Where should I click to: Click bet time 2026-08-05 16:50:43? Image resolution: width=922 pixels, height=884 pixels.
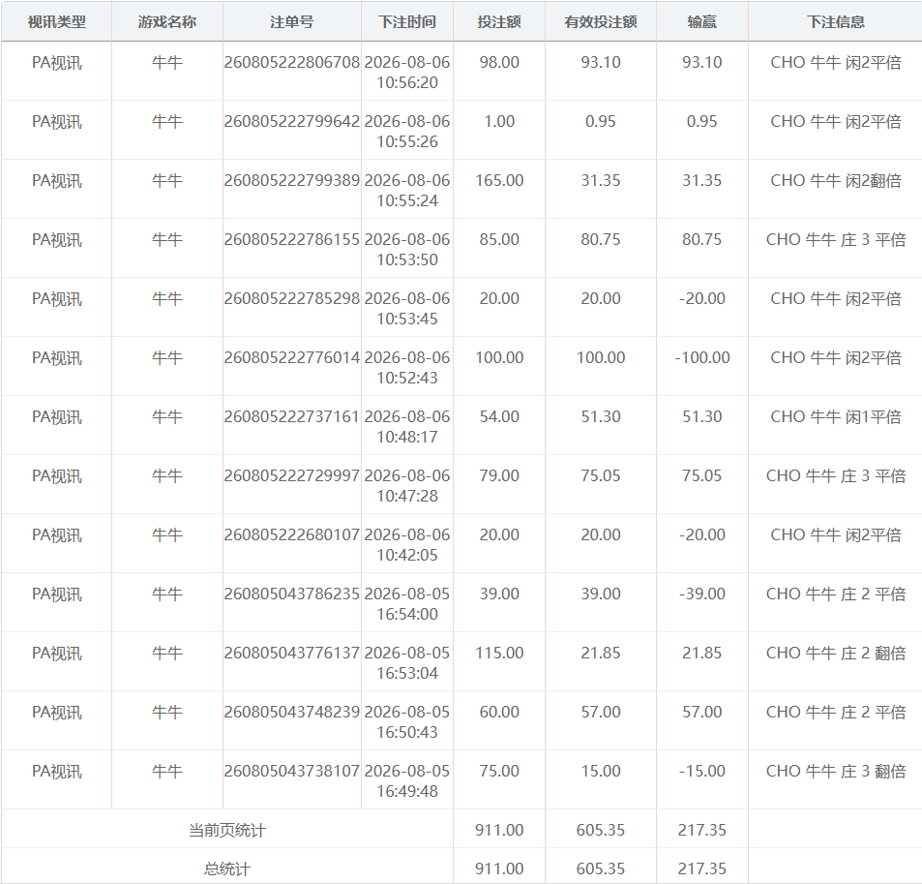coord(407,722)
